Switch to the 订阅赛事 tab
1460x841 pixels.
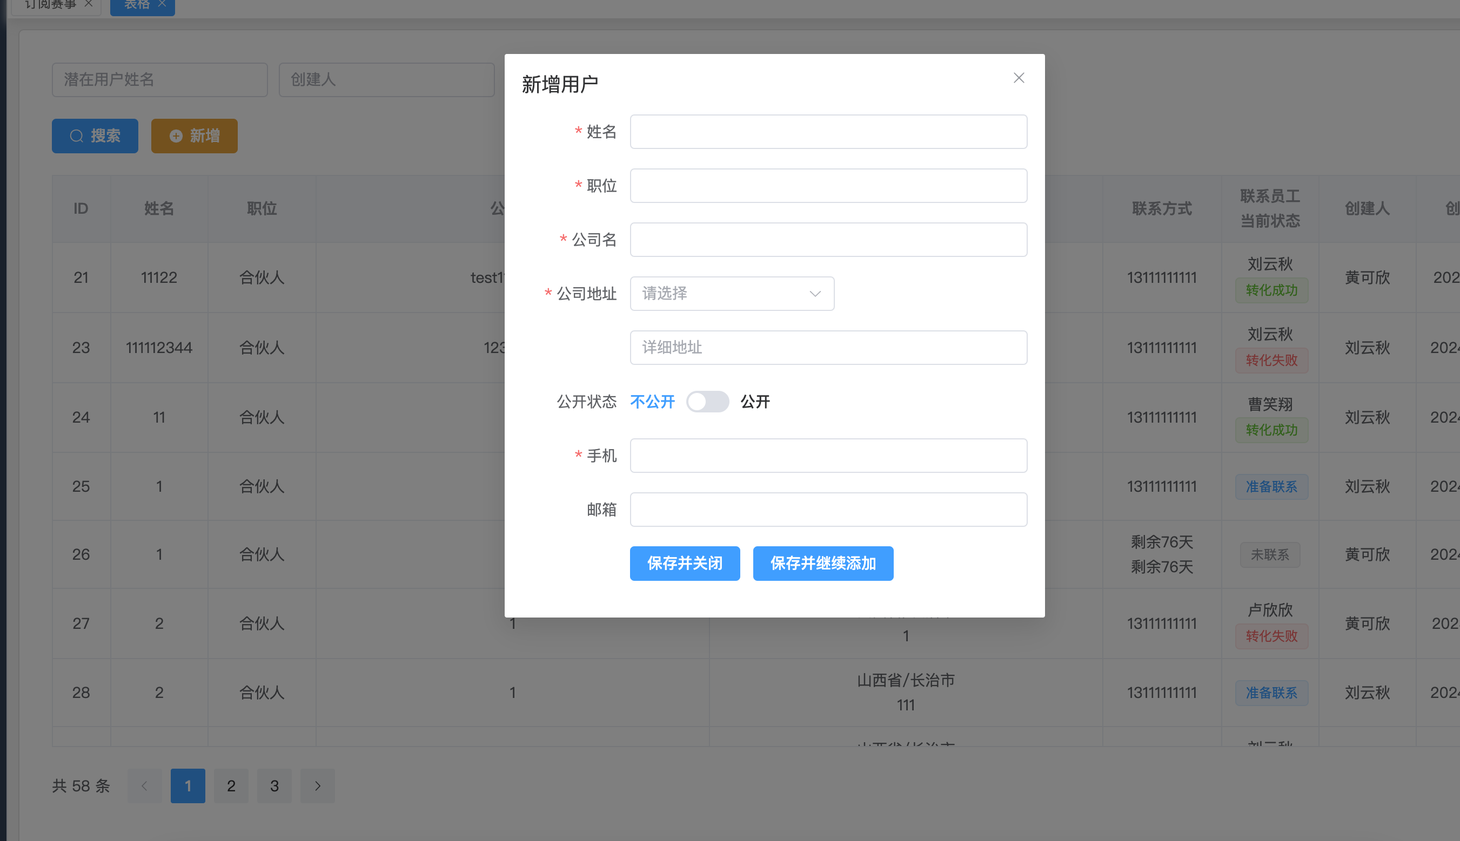(x=51, y=5)
